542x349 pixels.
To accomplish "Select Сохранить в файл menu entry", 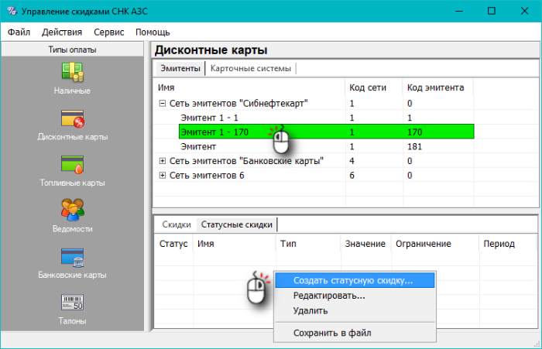I will [332, 333].
